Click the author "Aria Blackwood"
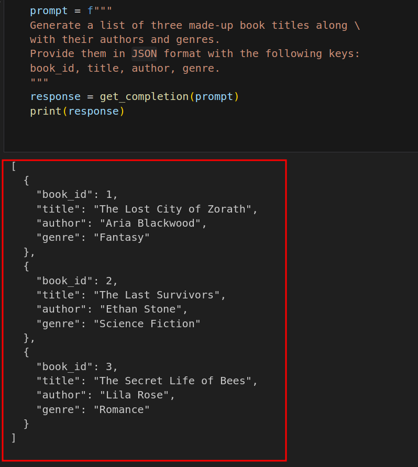 click(x=150, y=224)
